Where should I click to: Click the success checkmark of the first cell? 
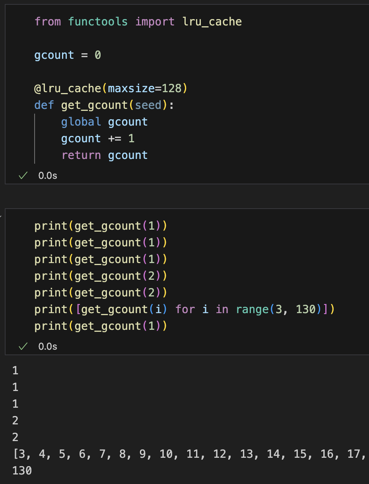[x=23, y=176]
